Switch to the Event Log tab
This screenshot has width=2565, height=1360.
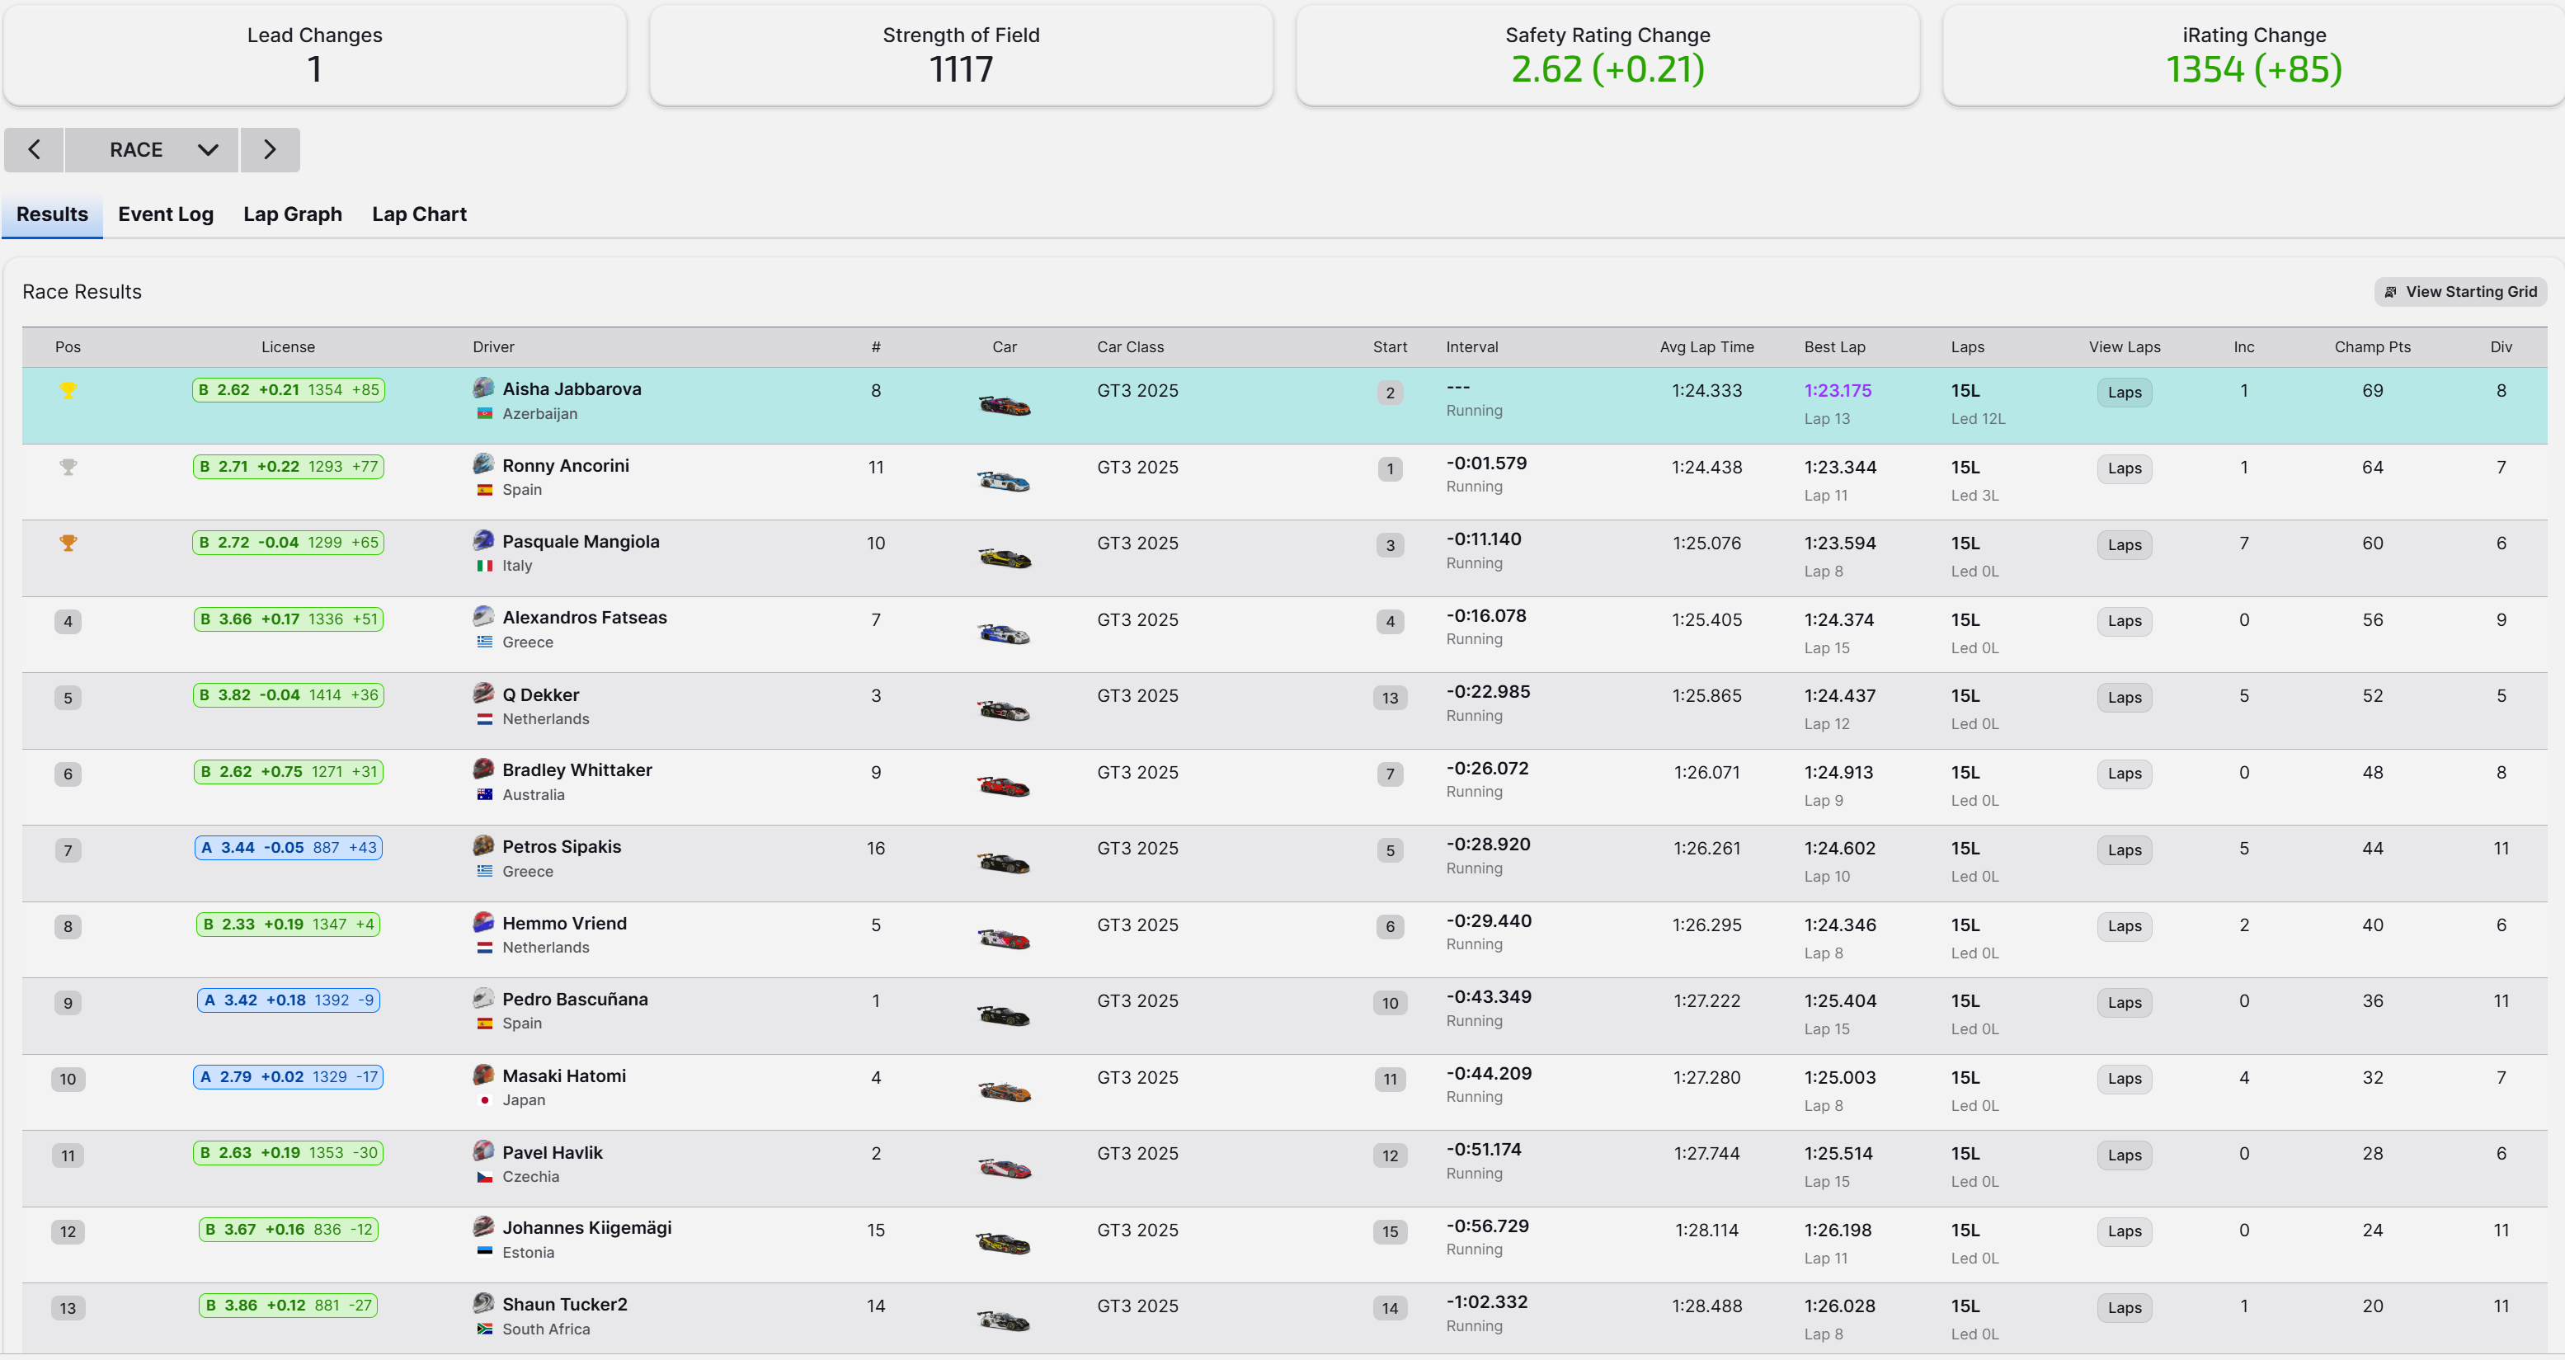coord(165,214)
